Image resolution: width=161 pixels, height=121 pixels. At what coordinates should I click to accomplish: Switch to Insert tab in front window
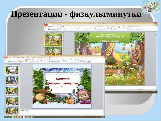pos(14,57)
